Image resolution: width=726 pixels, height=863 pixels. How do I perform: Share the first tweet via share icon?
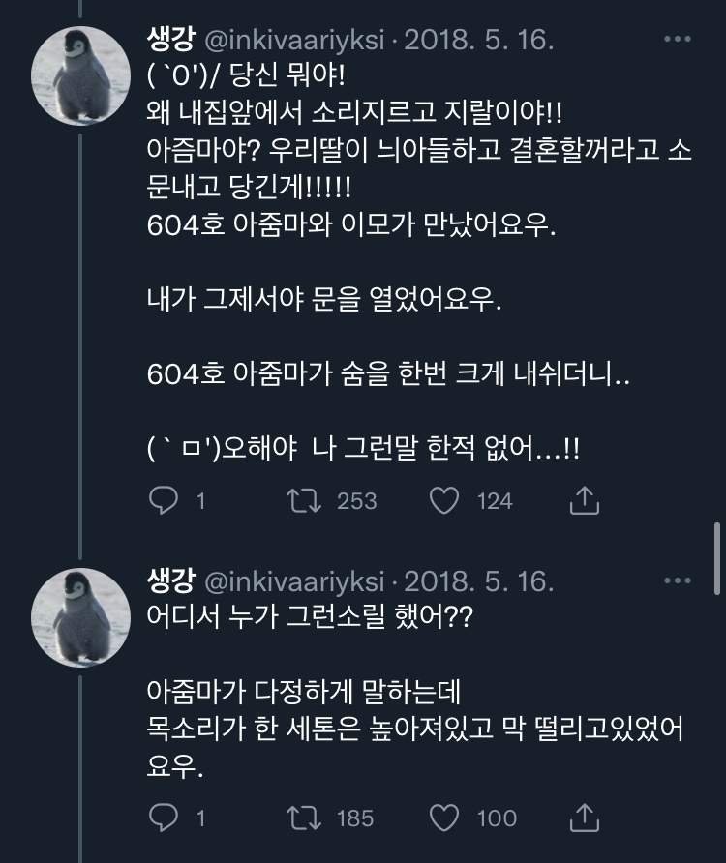click(585, 500)
